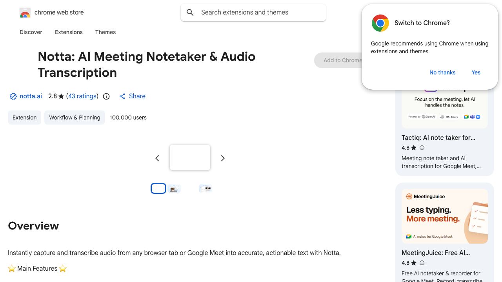Viewport: 502px width, 282px height.
Task: Click the 'Instantly capture and transcribe audio' description
Action: pos(174,253)
